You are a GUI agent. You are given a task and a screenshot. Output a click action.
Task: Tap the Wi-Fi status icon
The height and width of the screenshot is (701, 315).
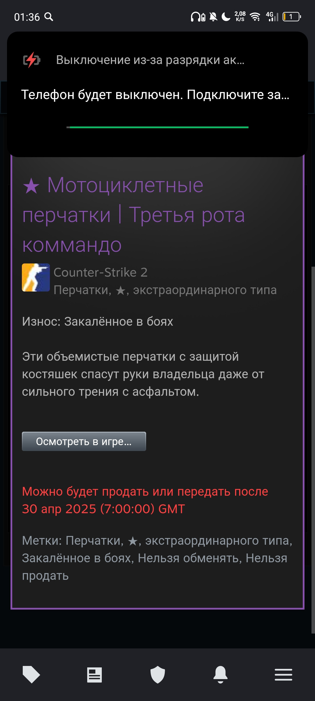[255, 17]
